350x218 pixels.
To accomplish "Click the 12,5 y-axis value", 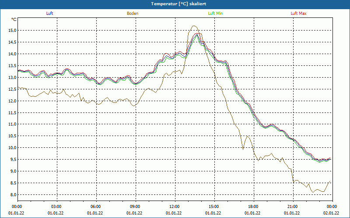I will [12, 89].
